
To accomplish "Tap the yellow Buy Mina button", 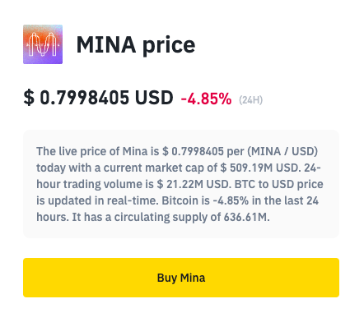I will 181,278.
